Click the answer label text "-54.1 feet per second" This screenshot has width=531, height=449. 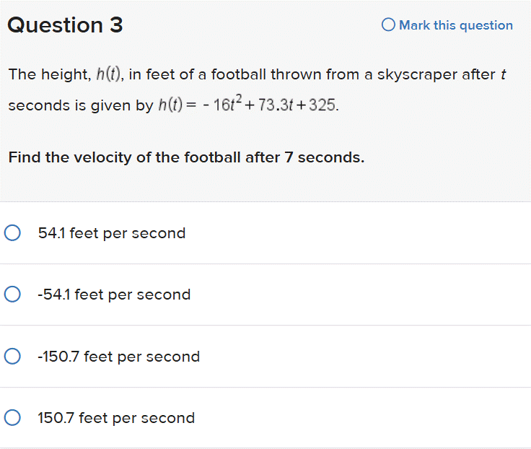pyautogui.click(x=114, y=295)
